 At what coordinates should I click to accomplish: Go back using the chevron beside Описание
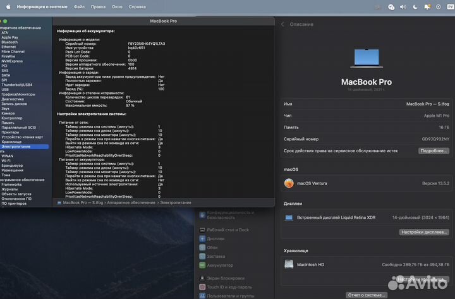(282, 25)
